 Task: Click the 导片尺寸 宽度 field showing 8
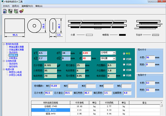coord(150,65)
